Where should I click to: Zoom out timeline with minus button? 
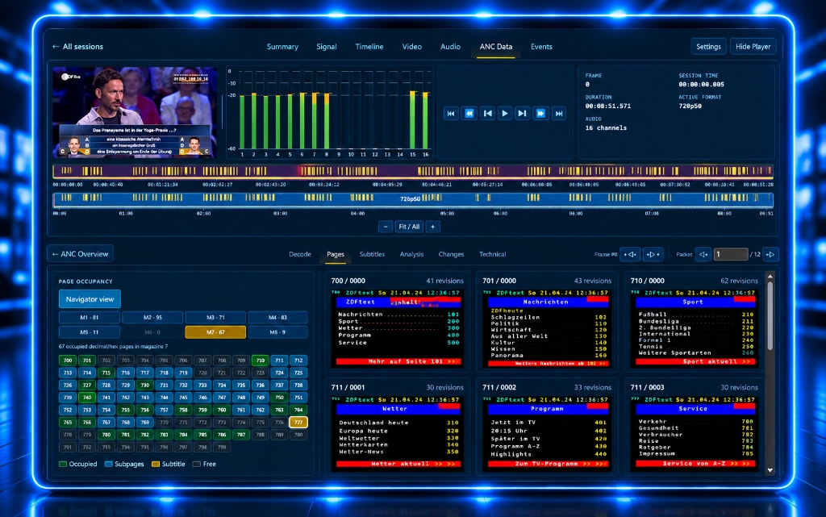coord(386,227)
